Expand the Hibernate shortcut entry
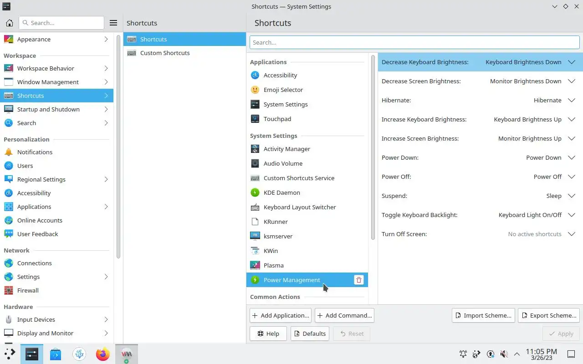 572,100
